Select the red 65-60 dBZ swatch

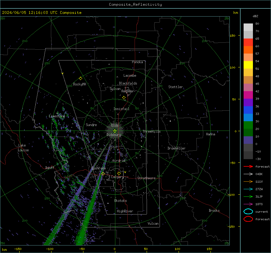(248, 42)
